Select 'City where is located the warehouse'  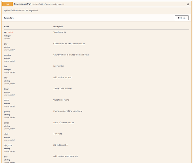click(x=69, y=44)
